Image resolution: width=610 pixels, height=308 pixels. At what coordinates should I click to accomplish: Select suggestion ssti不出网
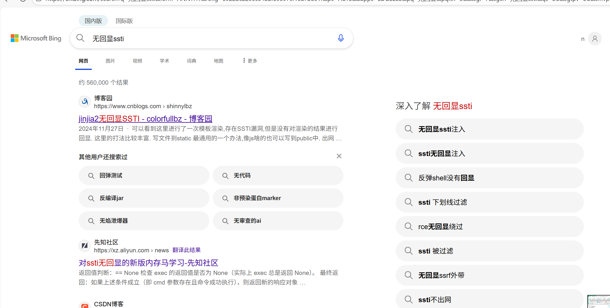click(490, 299)
